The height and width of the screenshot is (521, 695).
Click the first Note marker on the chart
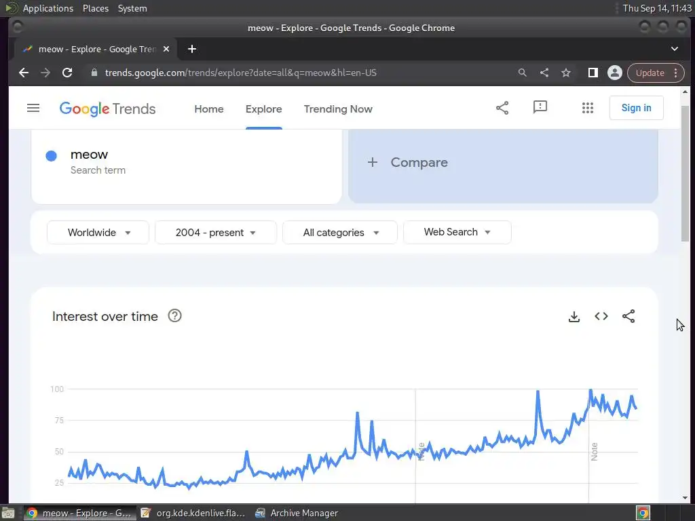tap(421, 452)
